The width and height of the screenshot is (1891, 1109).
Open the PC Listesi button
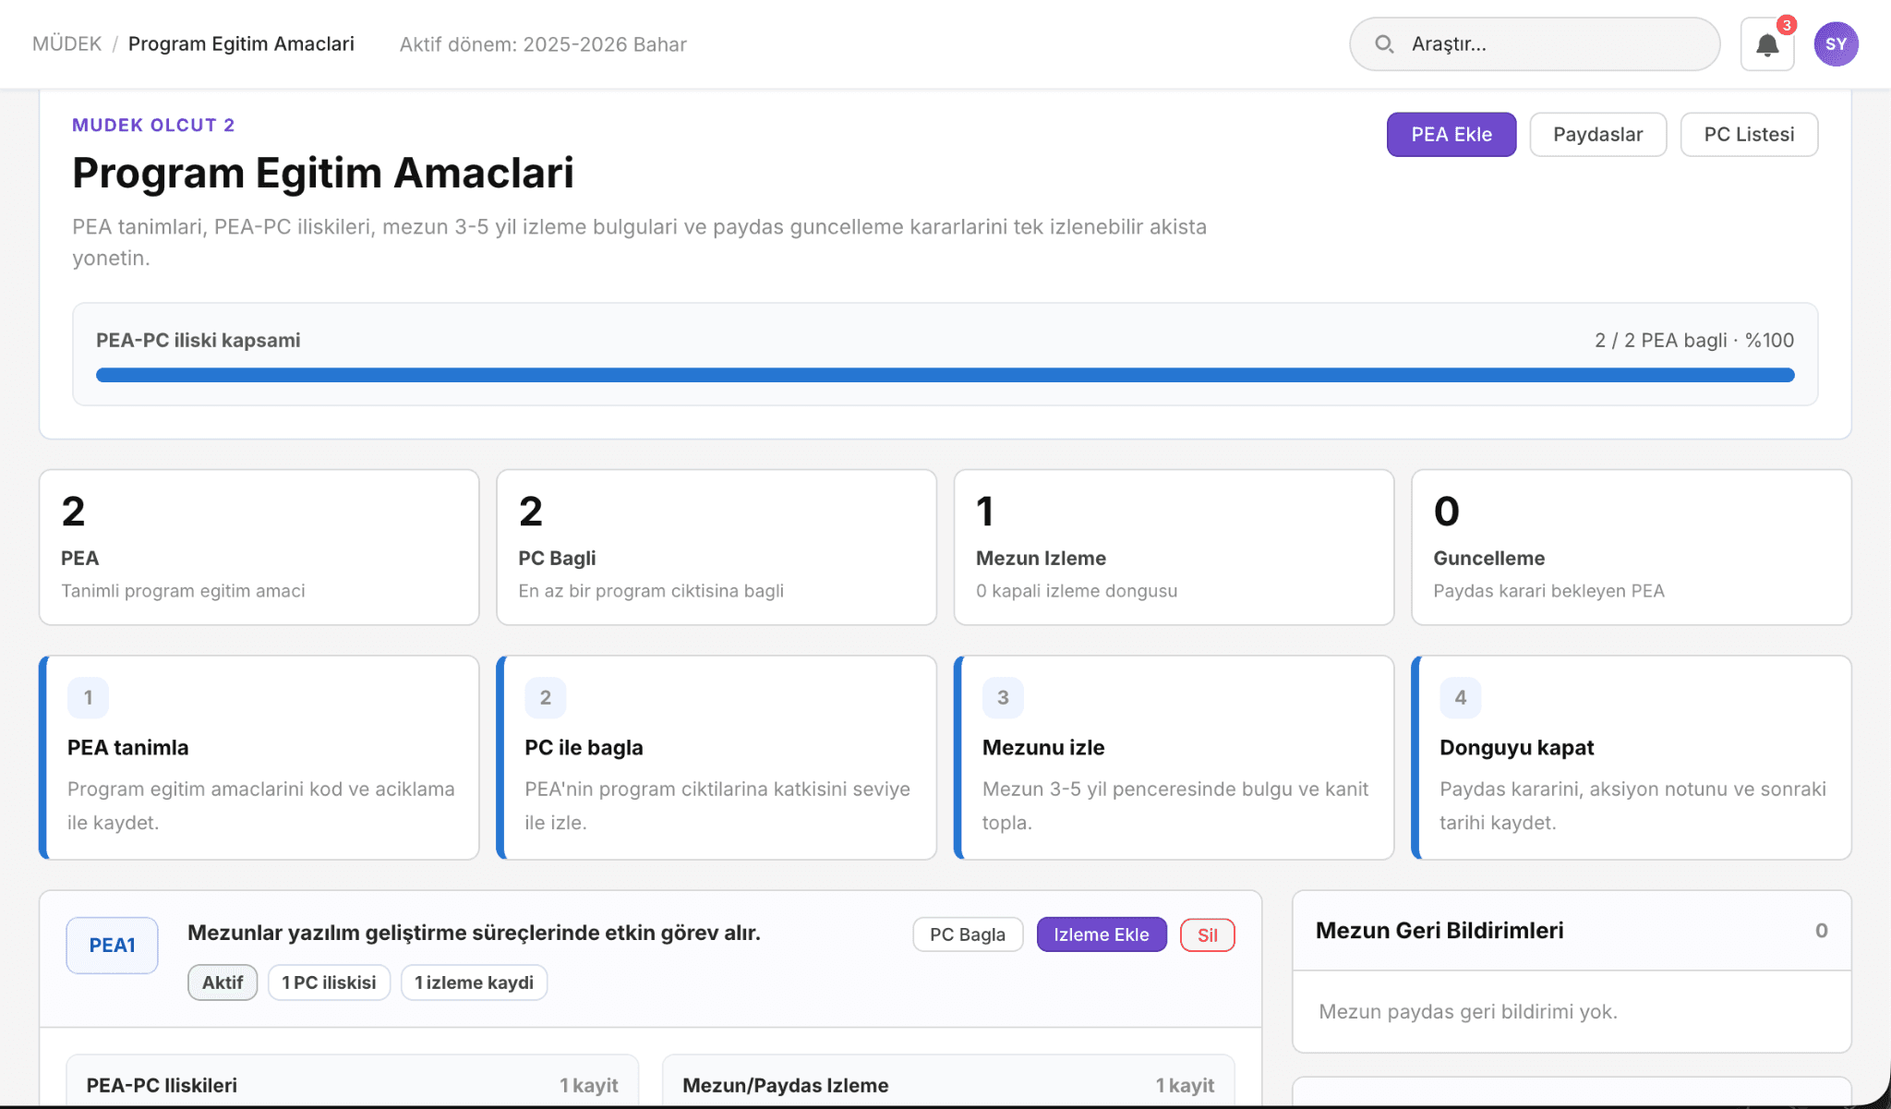pos(1749,135)
